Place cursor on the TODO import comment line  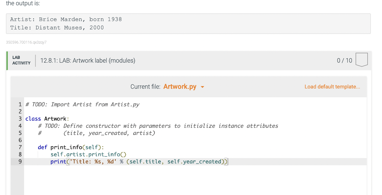pyautogui.click(x=82, y=104)
